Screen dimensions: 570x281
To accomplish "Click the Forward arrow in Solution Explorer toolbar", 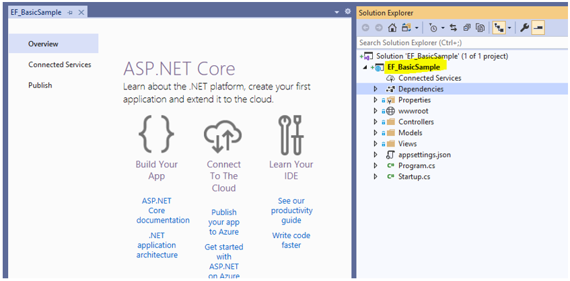I will coord(379,28).
